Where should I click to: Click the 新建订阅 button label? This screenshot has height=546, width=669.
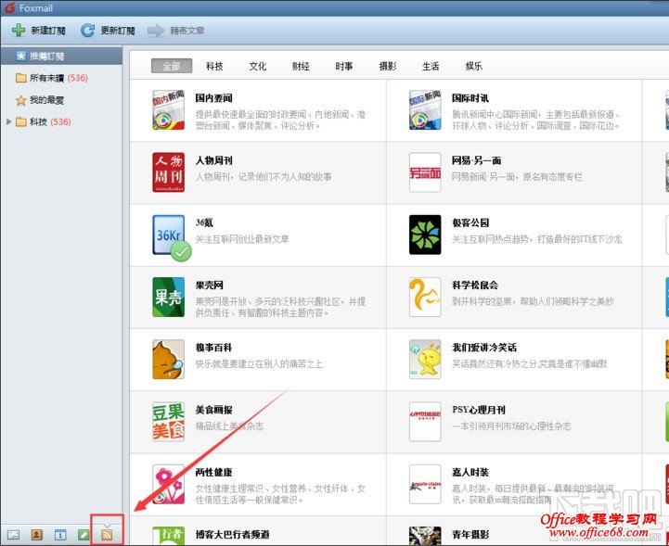pos(48,31)
